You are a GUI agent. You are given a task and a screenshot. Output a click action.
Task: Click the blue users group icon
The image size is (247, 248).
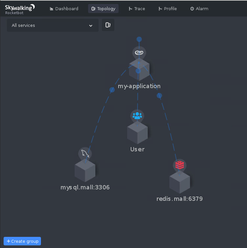[137, 116]
